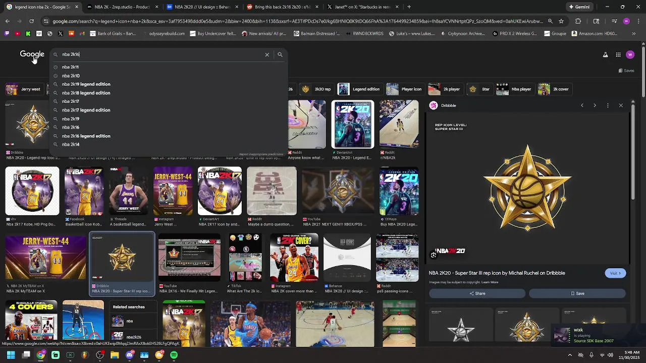Save the previewed image
Image resolution: width=646 pixels, height=363 pixels.
577,293
